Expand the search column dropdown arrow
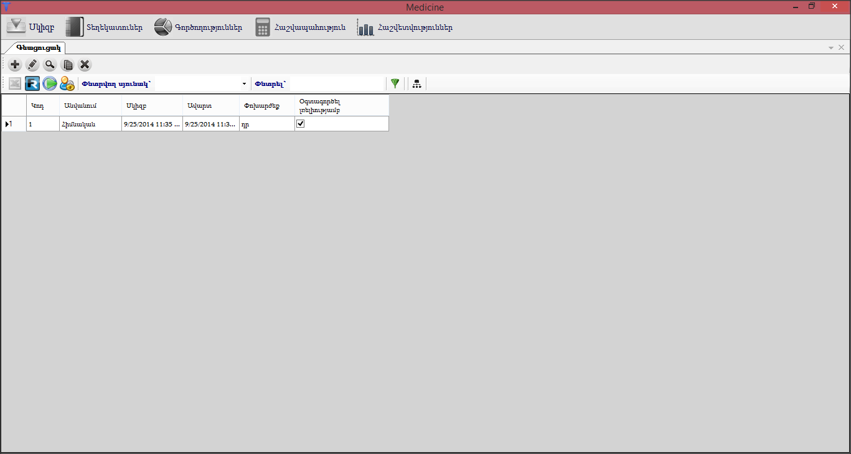851x454 pixels. [x=244, y=83]
